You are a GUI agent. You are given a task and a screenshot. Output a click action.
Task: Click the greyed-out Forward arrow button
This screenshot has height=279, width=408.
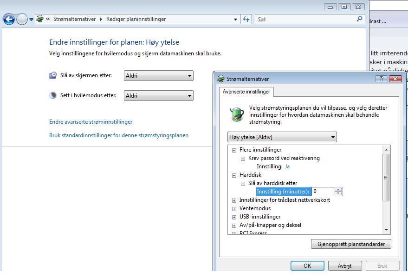22,19
